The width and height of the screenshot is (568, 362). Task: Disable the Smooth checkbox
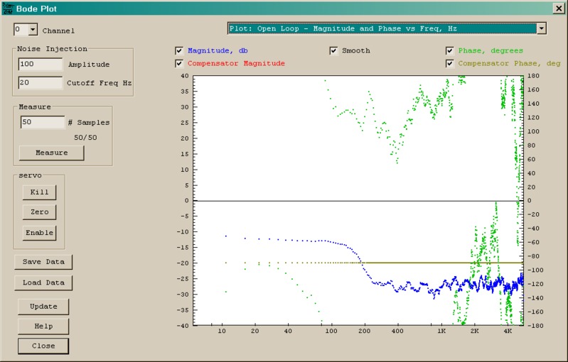click(333, 51)
